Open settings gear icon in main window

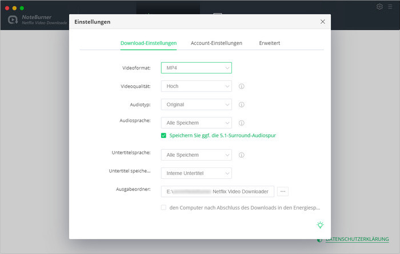pyautogui.click(x=379, y=7)
